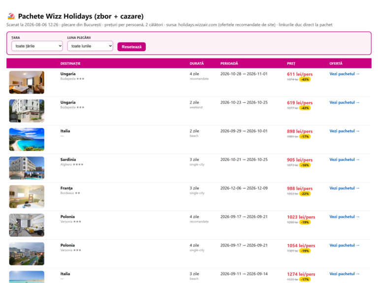
Task: Open Vezi pachetul link for 1274 lei offer
Action: click(345, 274)
